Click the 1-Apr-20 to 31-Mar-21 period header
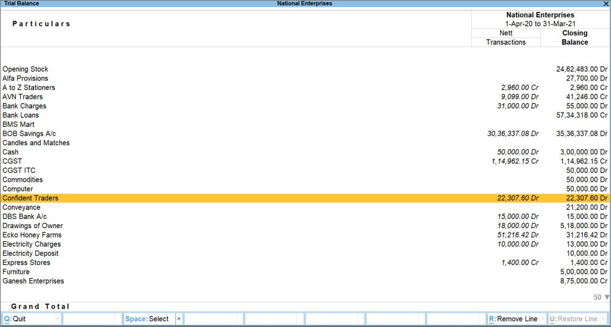This screenshot has height=327, width=611. pos(540,24)
